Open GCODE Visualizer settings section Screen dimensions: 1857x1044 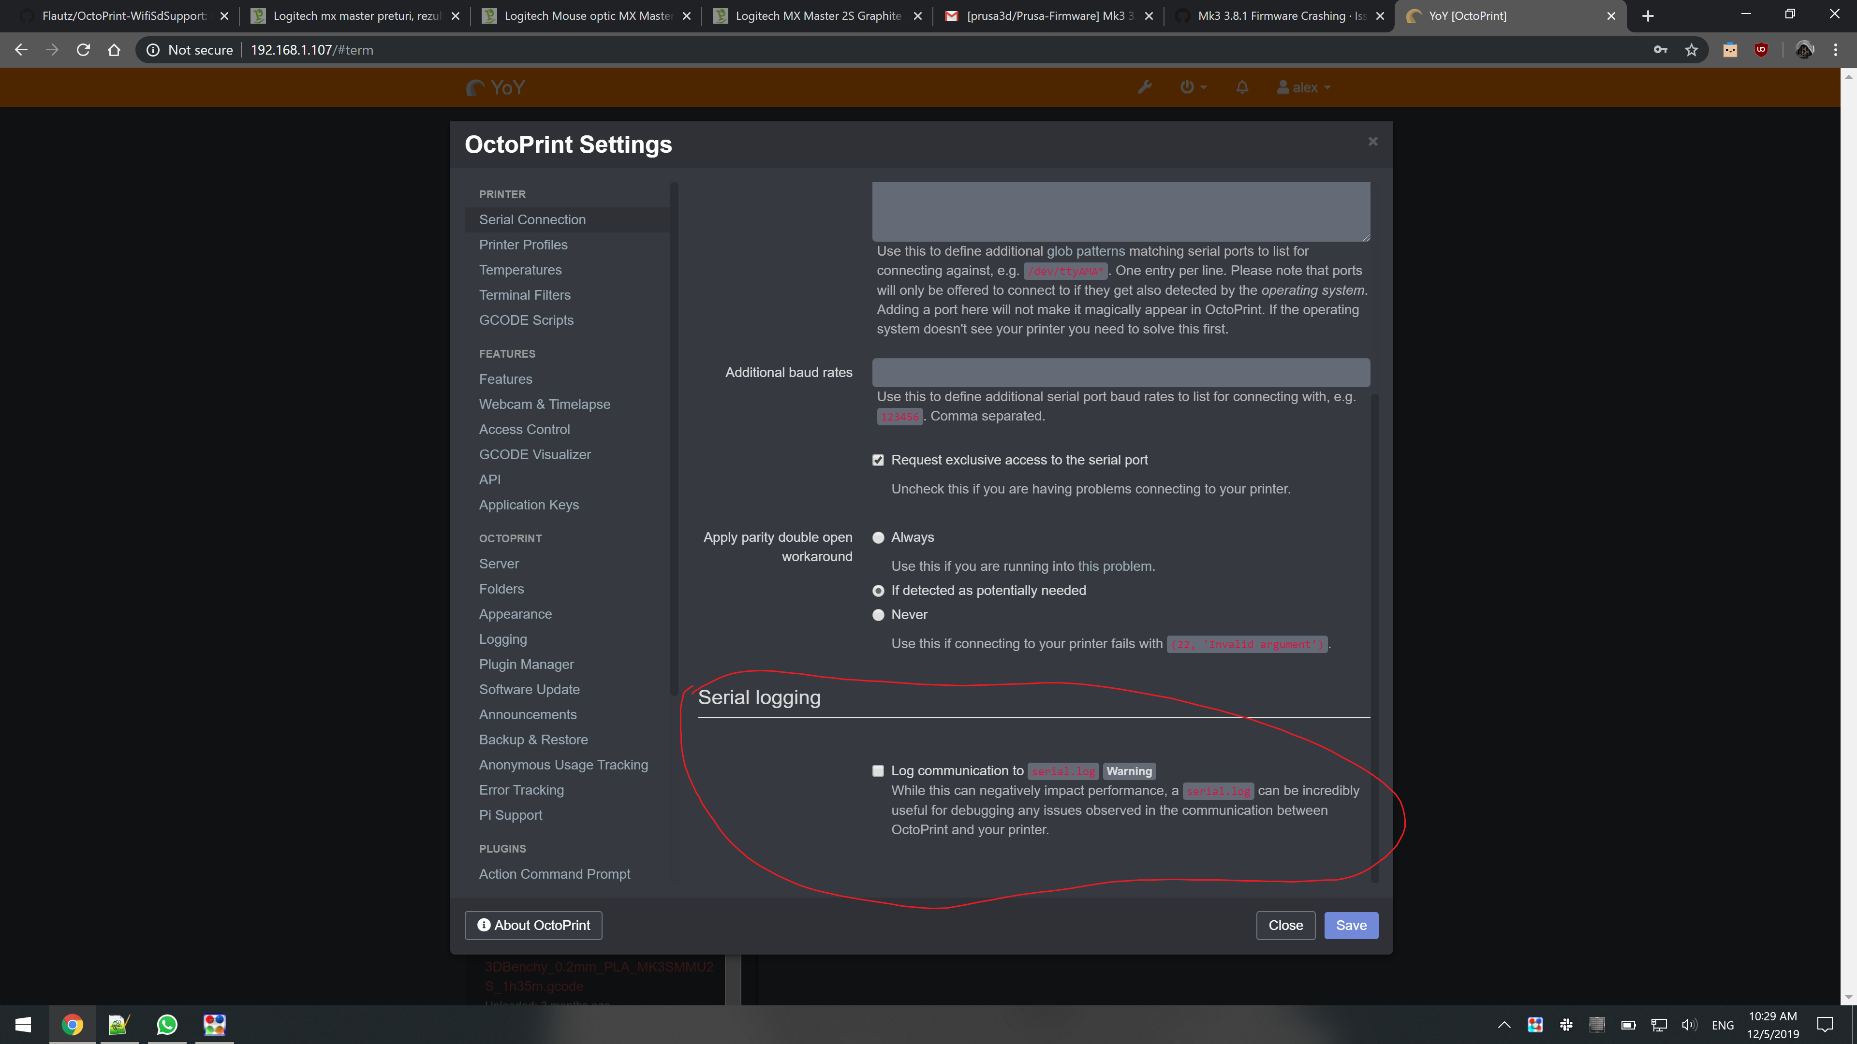[x=567, y=455]
